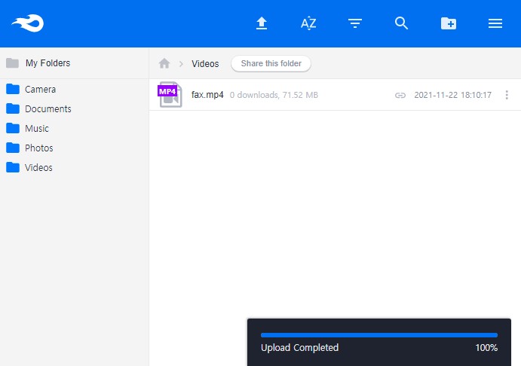
Task: Click the Upload Completed status text
Action: 300,347
